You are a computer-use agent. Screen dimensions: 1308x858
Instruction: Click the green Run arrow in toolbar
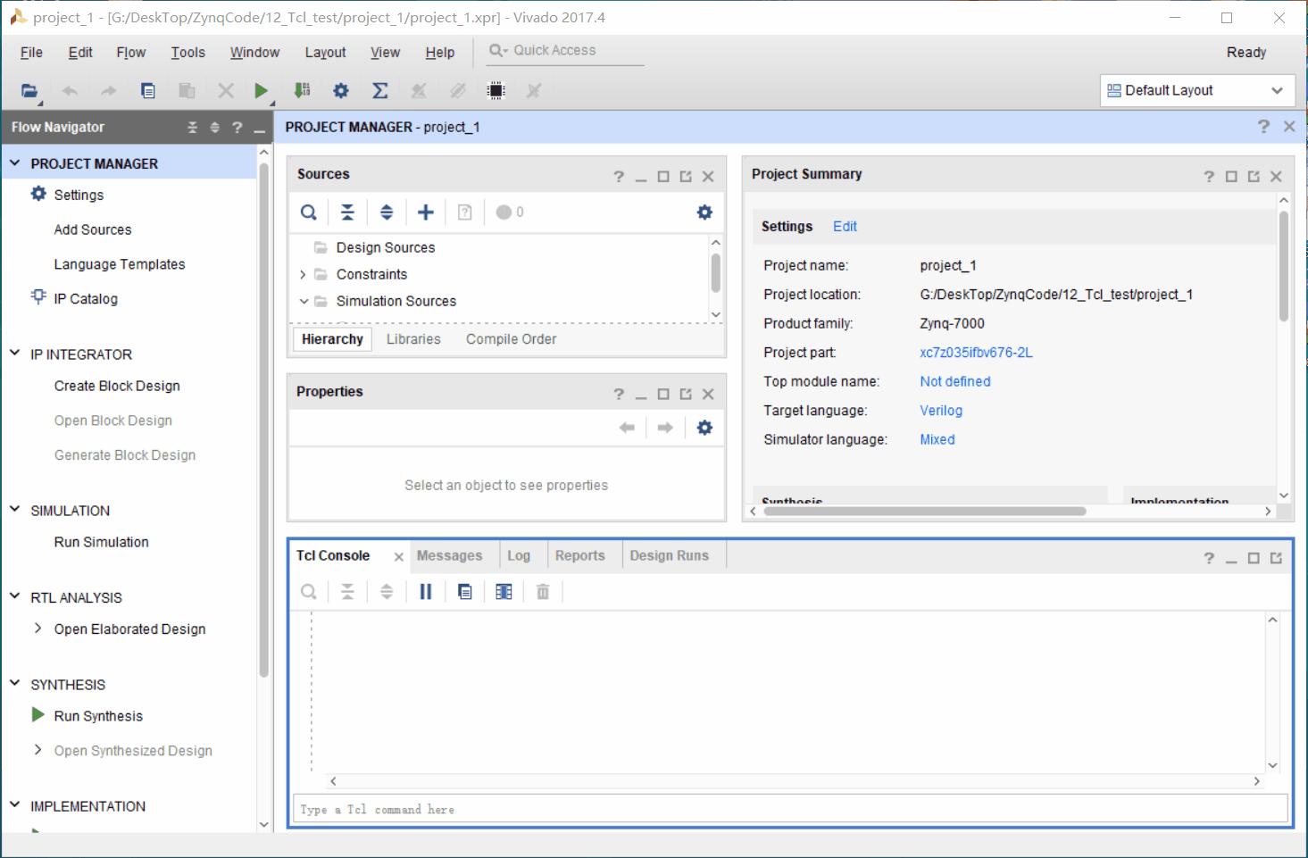click(261, 90)
